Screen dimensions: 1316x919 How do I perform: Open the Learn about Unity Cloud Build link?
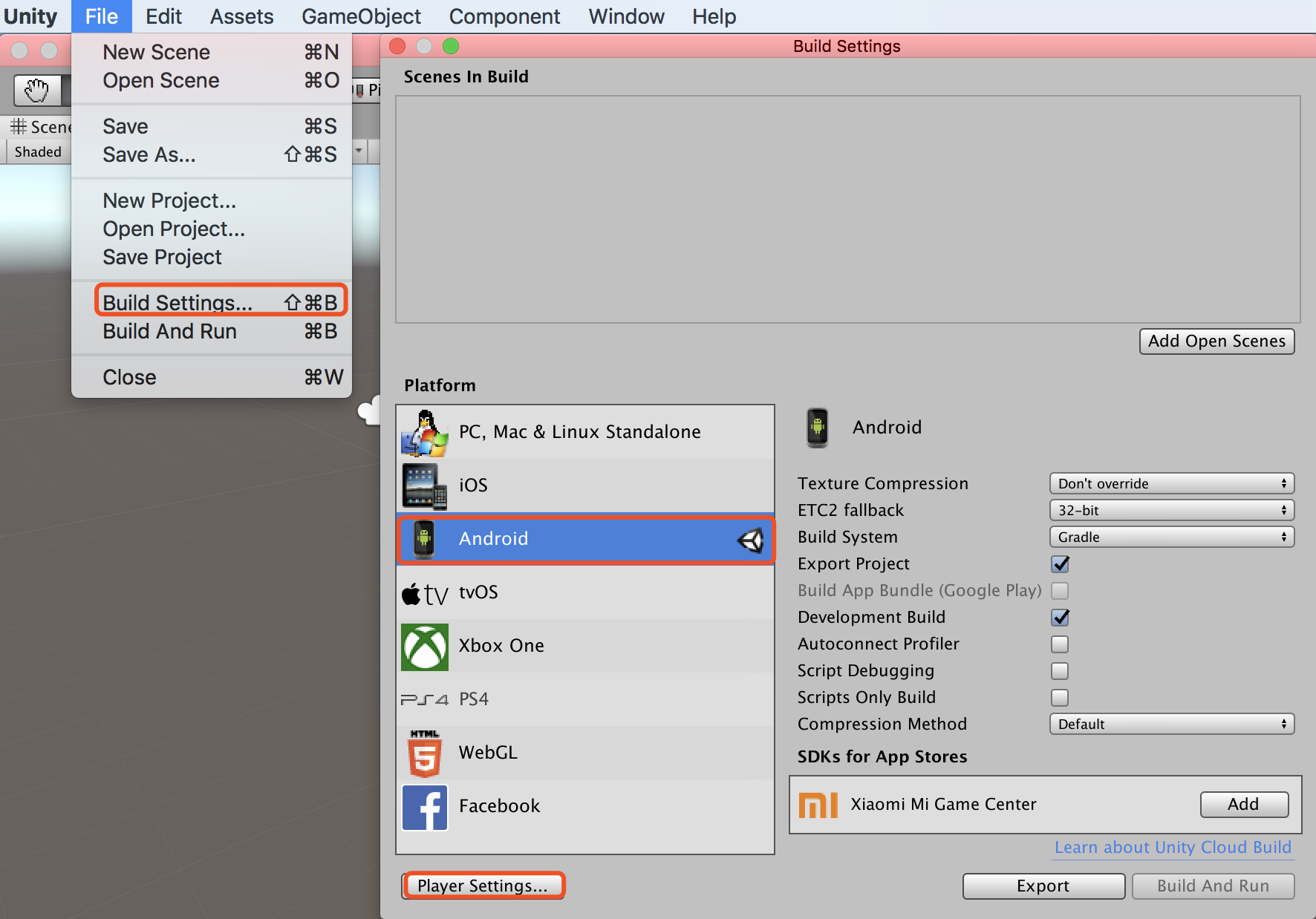tap(1173, 848)
